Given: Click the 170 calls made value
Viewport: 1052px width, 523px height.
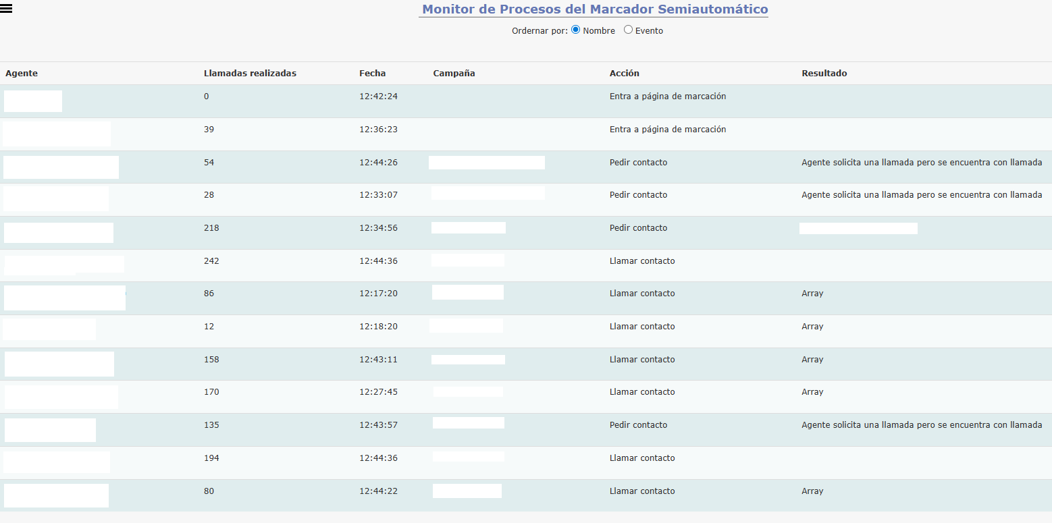Looking at the screenshot, I should click(x=211, y=392).
